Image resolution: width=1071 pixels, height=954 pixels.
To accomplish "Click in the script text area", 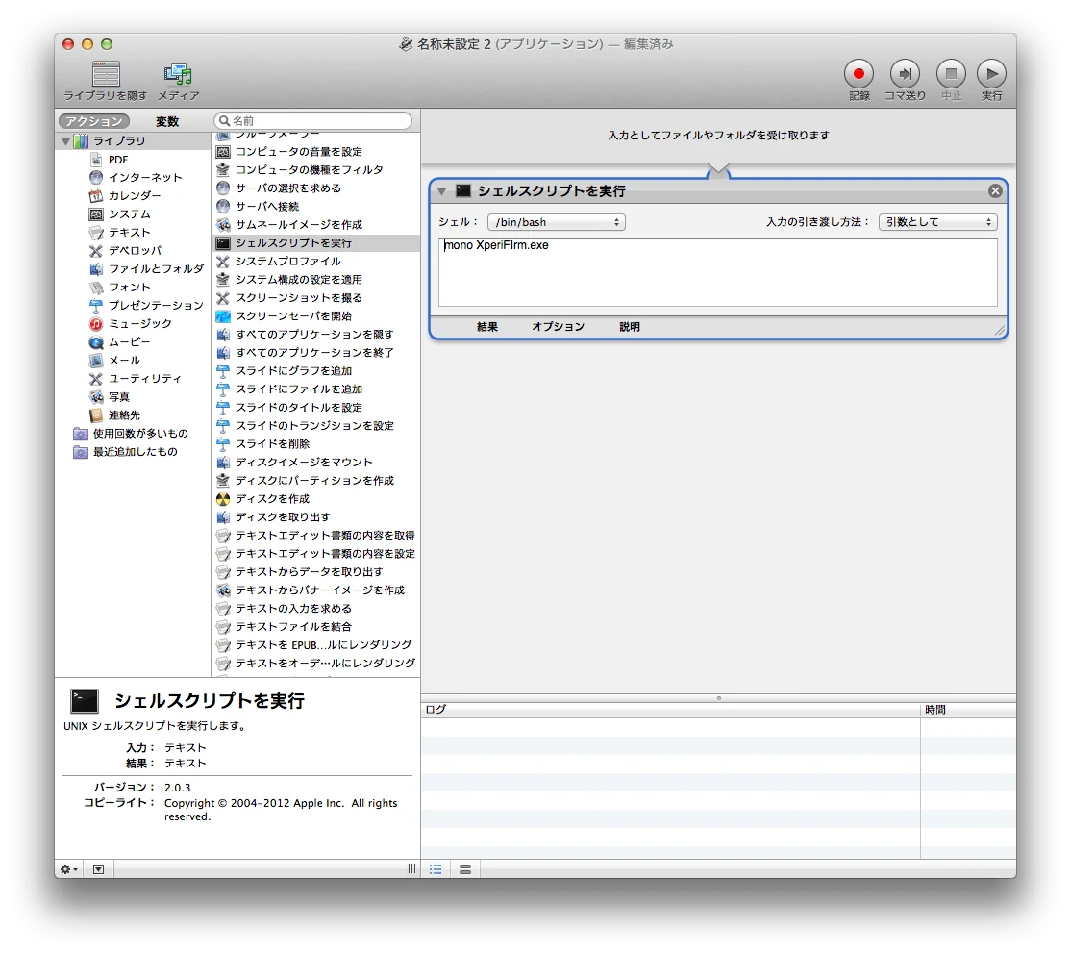I will coord(718,272).
